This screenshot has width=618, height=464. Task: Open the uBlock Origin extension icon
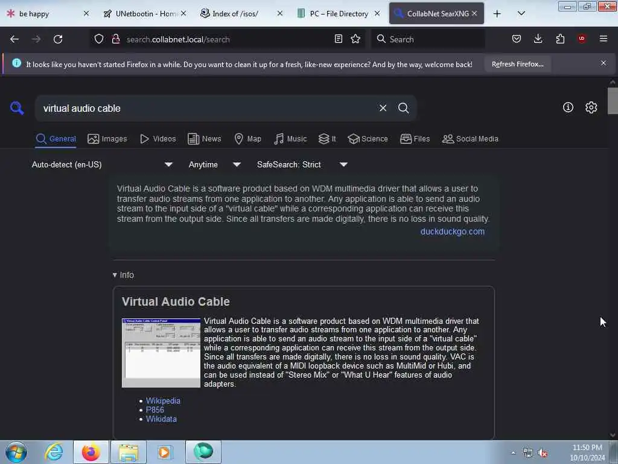(x=582, y=39)
